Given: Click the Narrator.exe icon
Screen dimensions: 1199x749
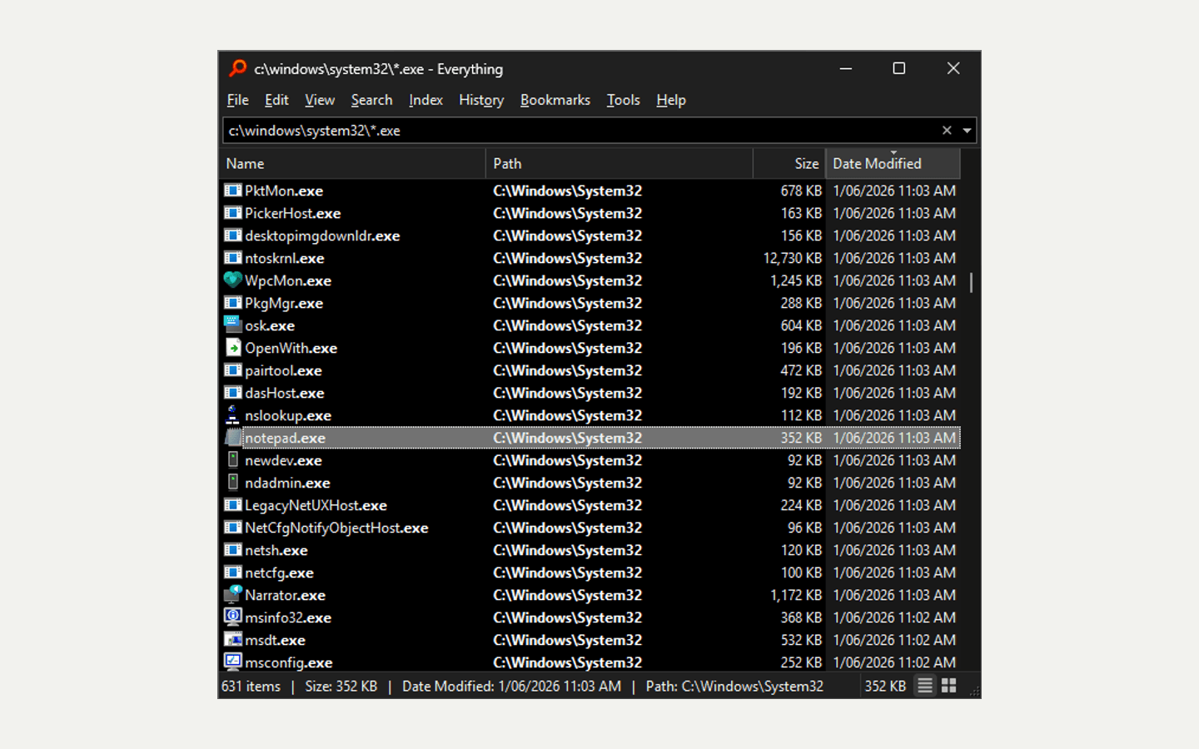Looking at the screenshot, I should pyautogui.click(x=233, y=595).
